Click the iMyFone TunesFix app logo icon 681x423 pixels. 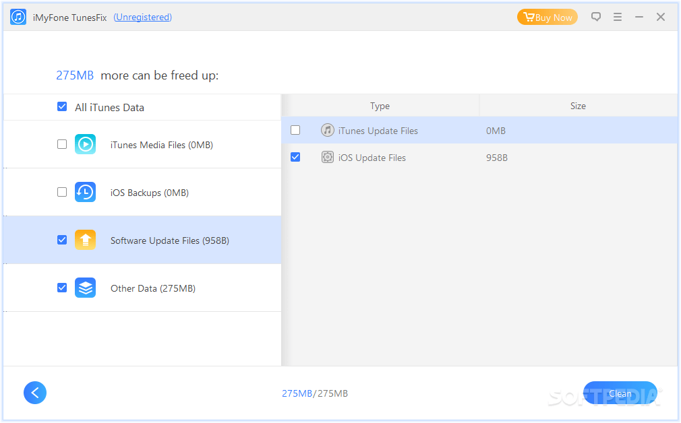[x=17, y=16]
